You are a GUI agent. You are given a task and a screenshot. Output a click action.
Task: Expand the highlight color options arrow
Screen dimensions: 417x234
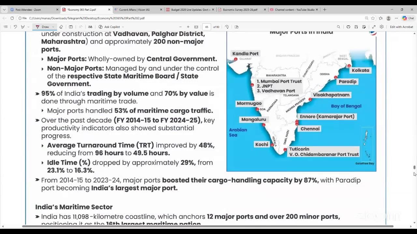point(28,27)
